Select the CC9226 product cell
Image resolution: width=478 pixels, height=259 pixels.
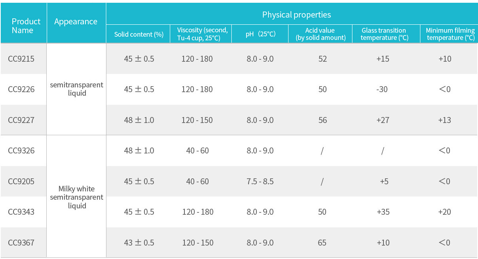[21, 89]
